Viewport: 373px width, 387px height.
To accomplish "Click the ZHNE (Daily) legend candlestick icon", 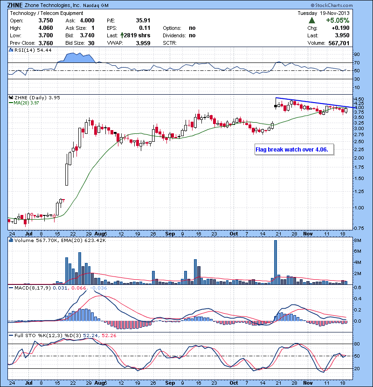I will (x=11, y=97).
